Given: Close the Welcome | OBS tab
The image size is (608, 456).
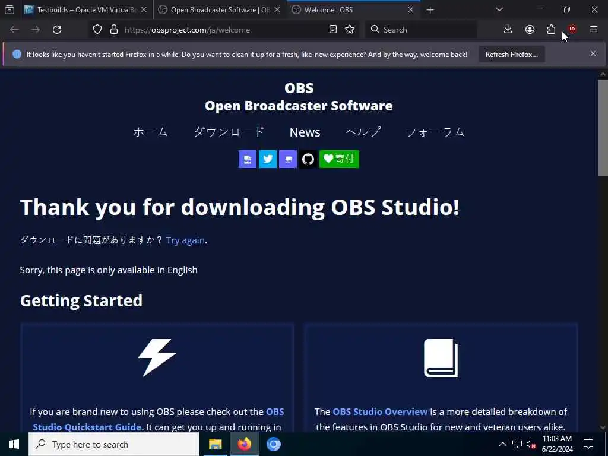Looking at the screenshot, I should pyautogui.click(x=411, y=9).
